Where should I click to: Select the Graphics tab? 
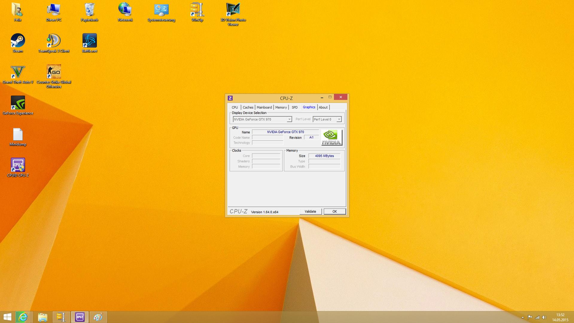click(x=309, y=107)
